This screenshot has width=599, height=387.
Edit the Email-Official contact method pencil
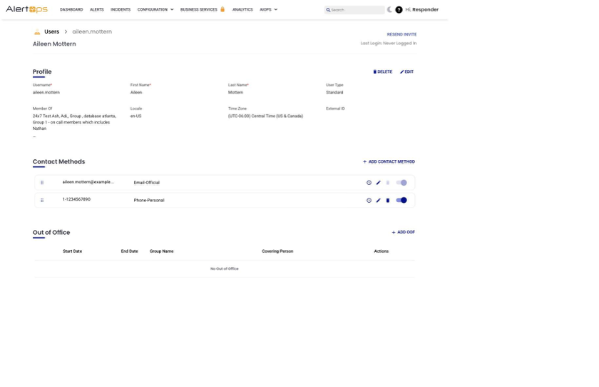click(378, 183)
